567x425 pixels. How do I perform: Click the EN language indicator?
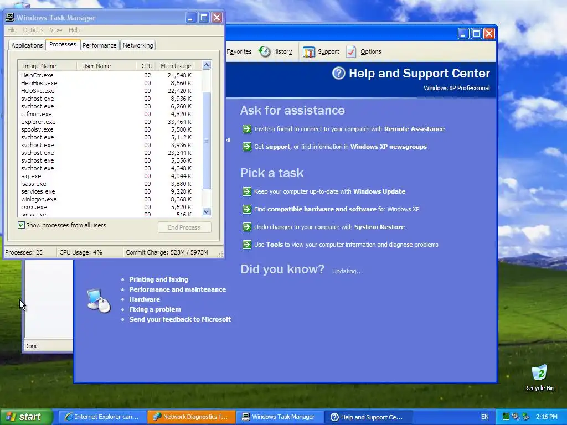tap(484, 417)
